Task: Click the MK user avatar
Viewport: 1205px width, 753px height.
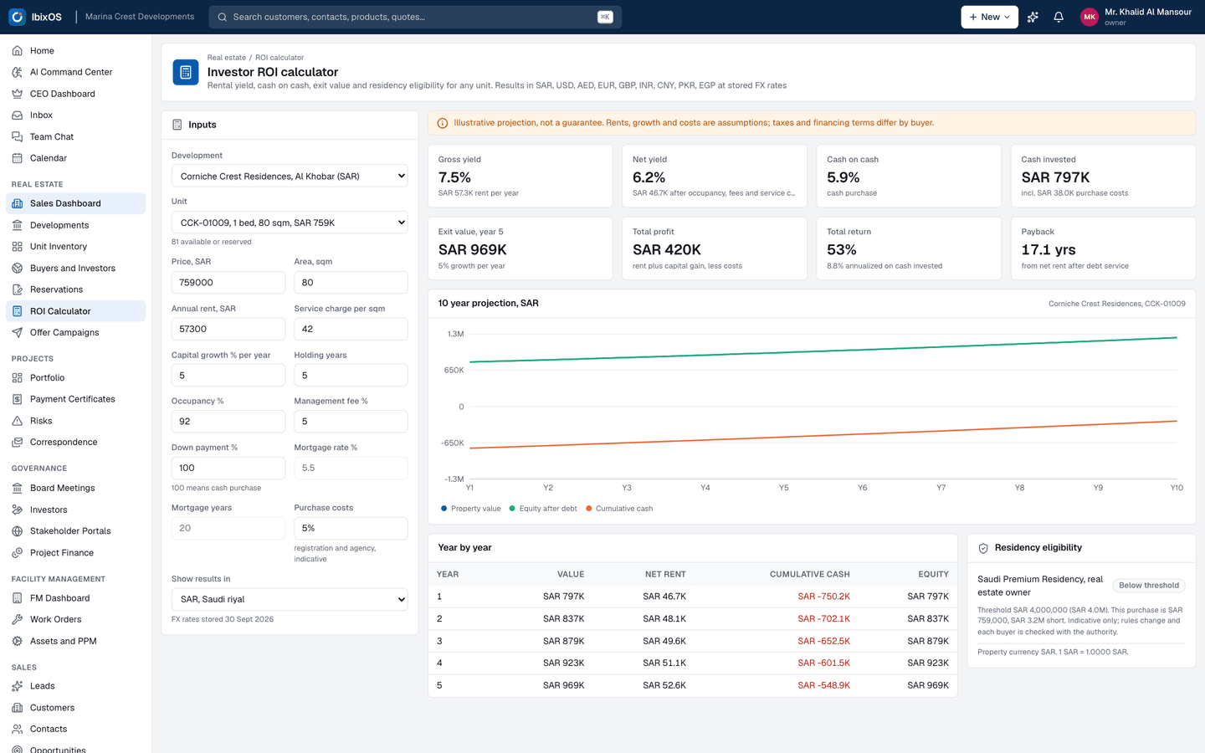Action: click(1089, 17)
